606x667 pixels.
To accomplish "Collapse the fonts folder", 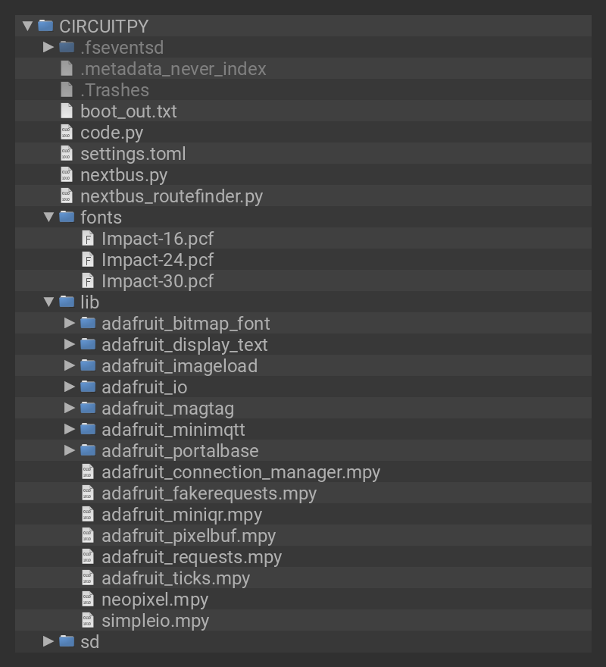I will coord(48,218).
